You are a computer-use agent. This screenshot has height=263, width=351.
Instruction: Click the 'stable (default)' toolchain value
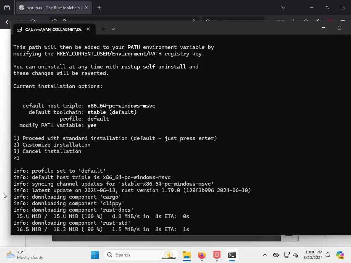click(112, 112)
